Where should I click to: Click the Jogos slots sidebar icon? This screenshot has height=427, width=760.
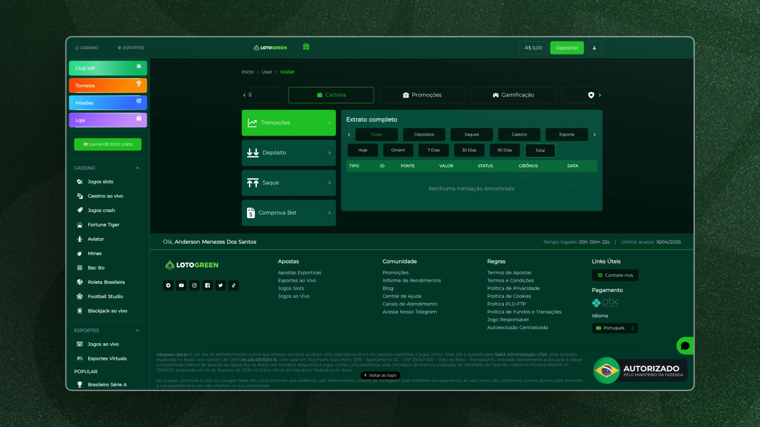click(x=80, y=182)
